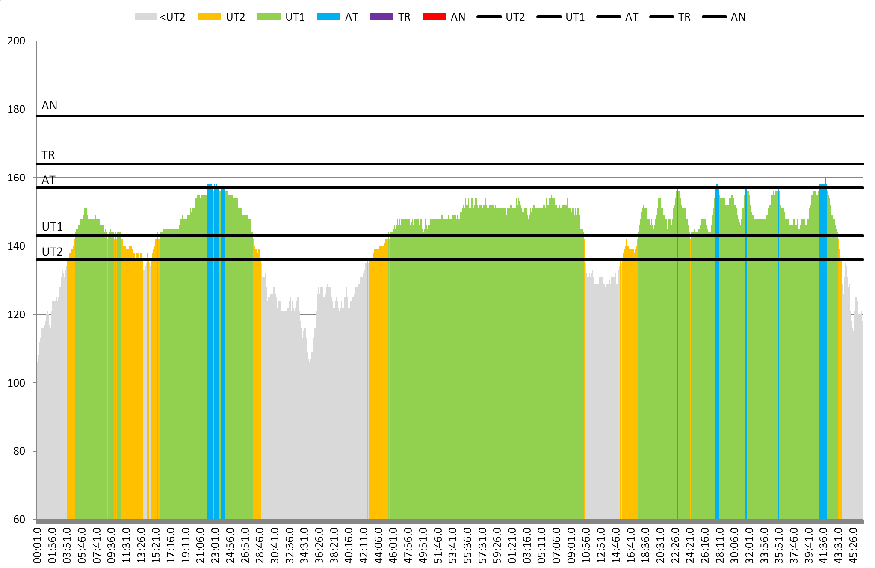Viewport: 875px width, 568px height.
Task: Select the black AN line legend marker
Action: tap(714, 17)
